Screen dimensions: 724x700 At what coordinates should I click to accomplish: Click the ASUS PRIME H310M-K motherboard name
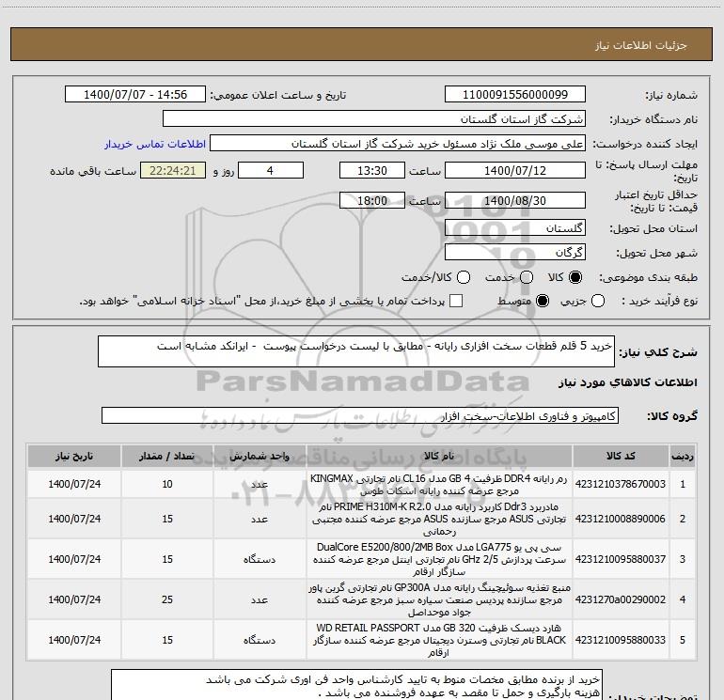439,519
